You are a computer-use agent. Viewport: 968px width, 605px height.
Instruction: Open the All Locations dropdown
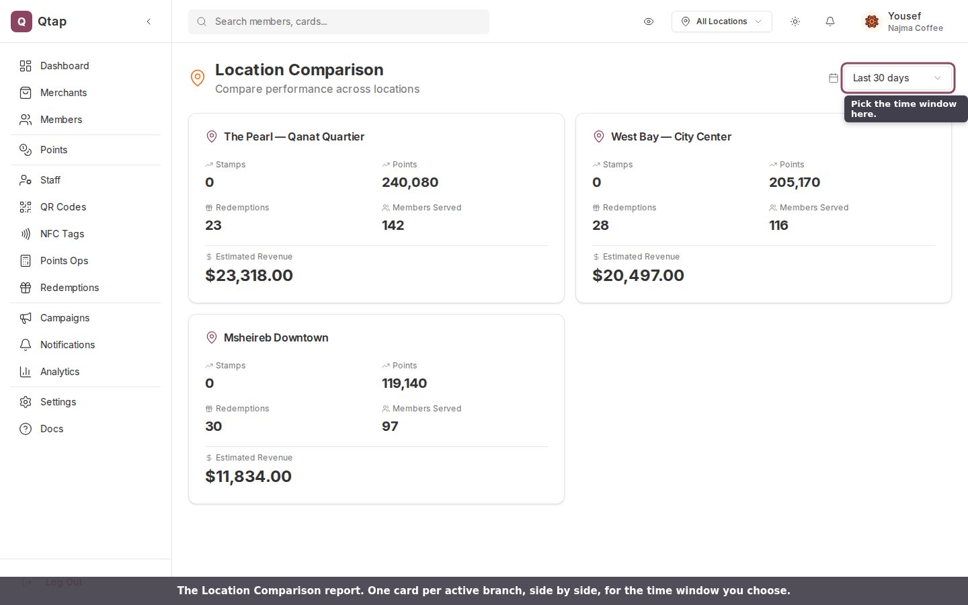tap(721, 22)
